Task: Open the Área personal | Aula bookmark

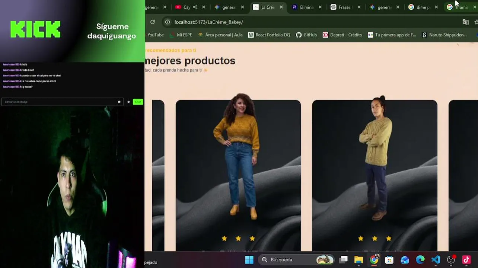Action: click(x=220, y=35)
